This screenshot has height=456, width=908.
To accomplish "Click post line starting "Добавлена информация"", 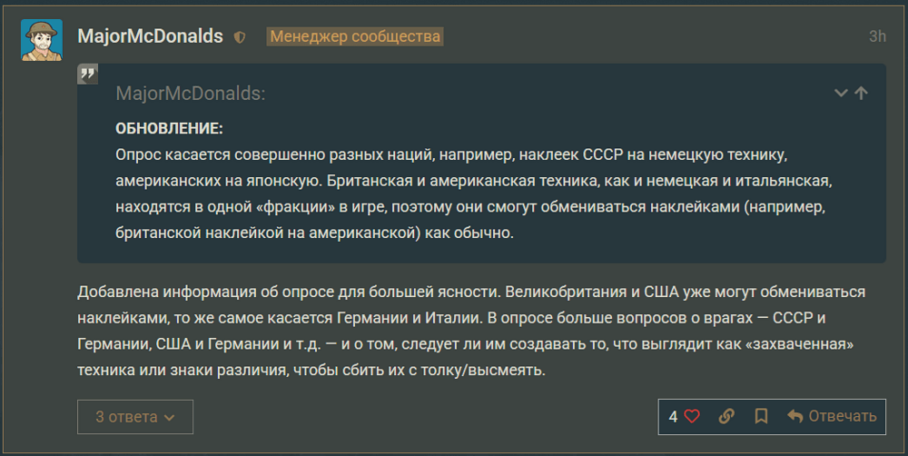I will pyautogui.click(x=472, y=293).
